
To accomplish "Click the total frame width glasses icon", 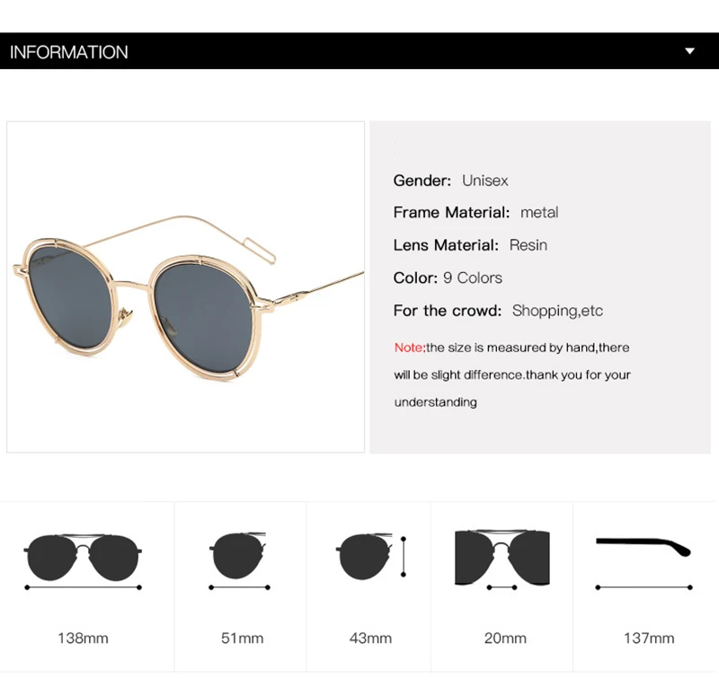I will click(x=83, y=562).
